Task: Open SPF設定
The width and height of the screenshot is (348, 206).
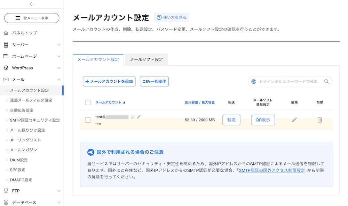Action: point(17,170)
